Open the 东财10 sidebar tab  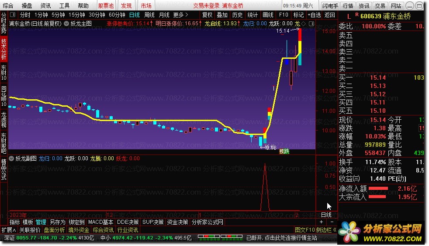pyautogui.click(x=3, y=73)
